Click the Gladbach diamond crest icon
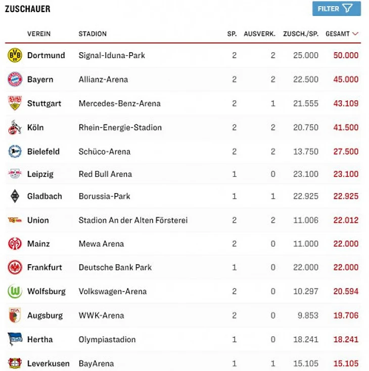 [x=15, y=196]
